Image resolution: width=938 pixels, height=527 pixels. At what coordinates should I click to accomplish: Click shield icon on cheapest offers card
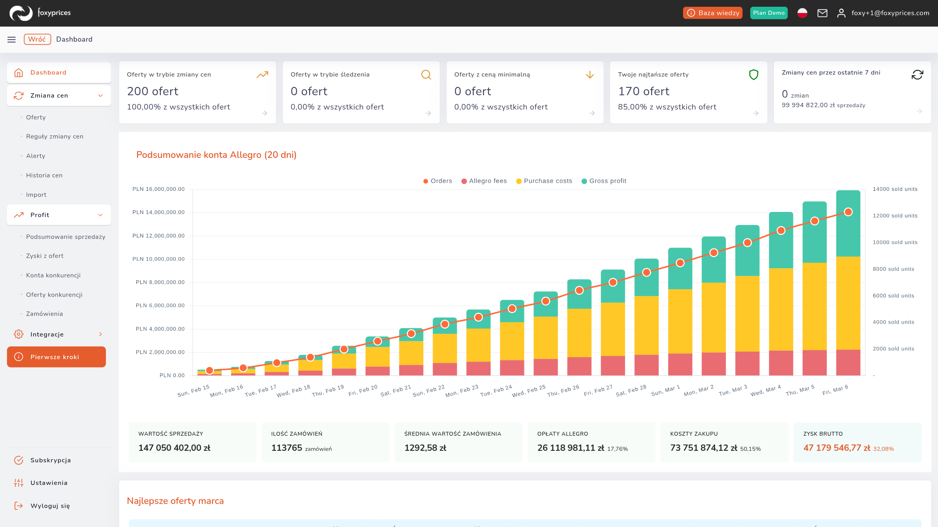pos(753,75)
